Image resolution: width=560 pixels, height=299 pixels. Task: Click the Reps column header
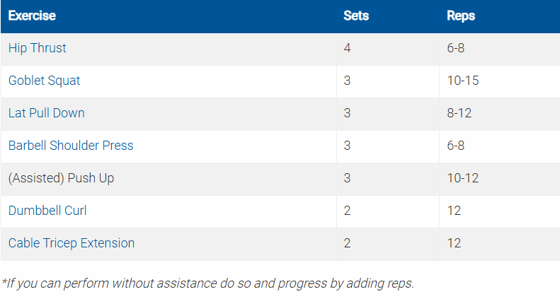[x=460, y=16]
